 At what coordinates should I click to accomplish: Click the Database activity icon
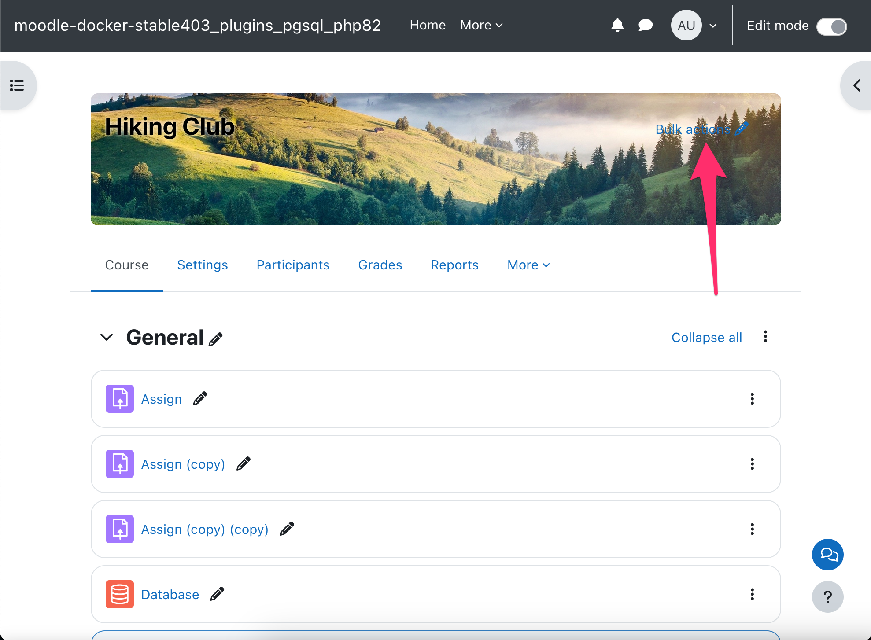click(119, 594)
